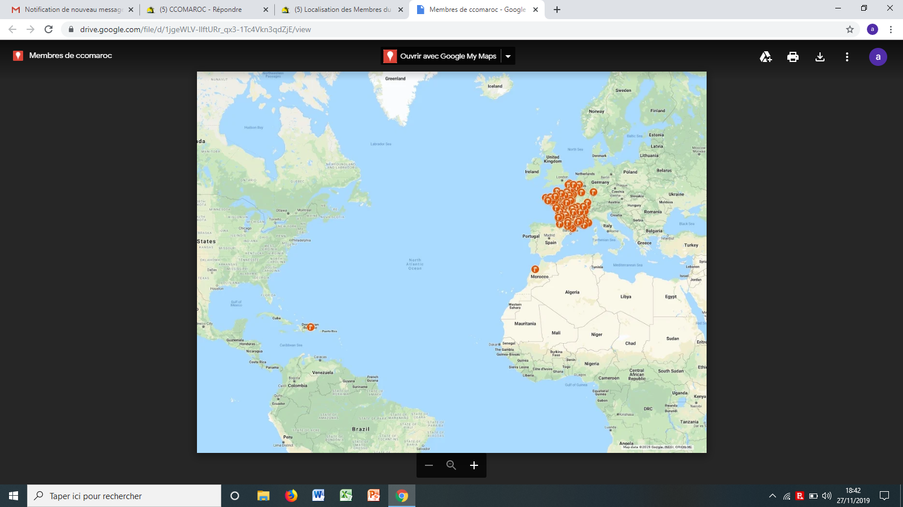903x507 pixels.
Task: Open with Google My Maps button
Action: pos(441,56)
